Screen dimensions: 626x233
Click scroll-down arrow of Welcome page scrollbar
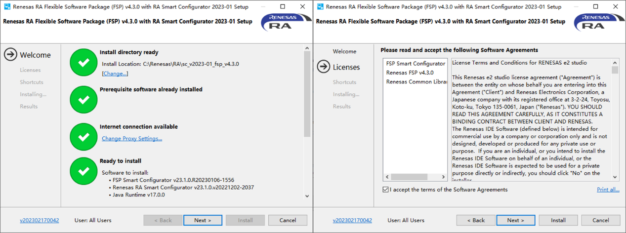[307, 196]
